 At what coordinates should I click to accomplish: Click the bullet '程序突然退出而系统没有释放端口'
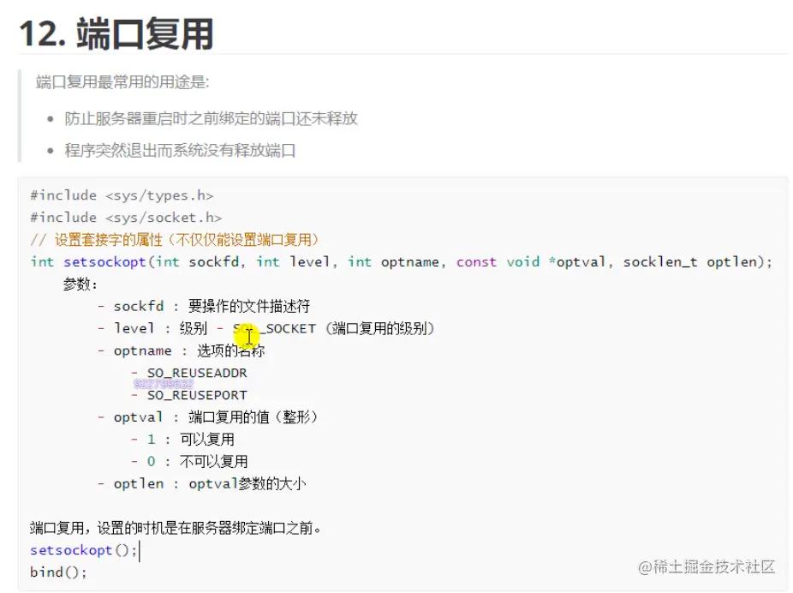click(x=180, y=150)
